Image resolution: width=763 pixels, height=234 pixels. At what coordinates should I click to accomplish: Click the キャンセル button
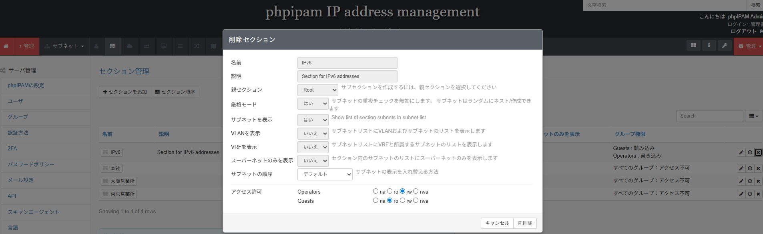[497, 223]
